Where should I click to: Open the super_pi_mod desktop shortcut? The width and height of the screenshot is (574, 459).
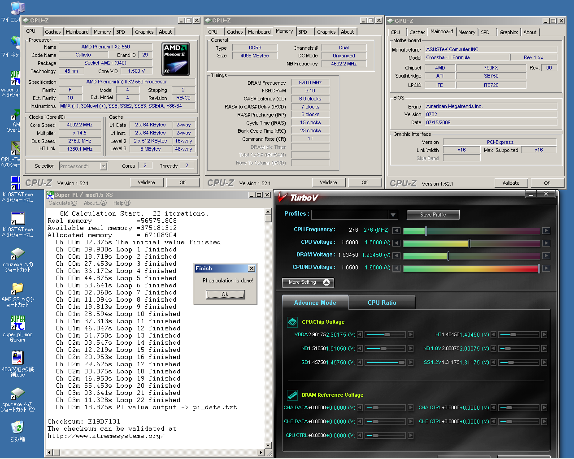17,323
